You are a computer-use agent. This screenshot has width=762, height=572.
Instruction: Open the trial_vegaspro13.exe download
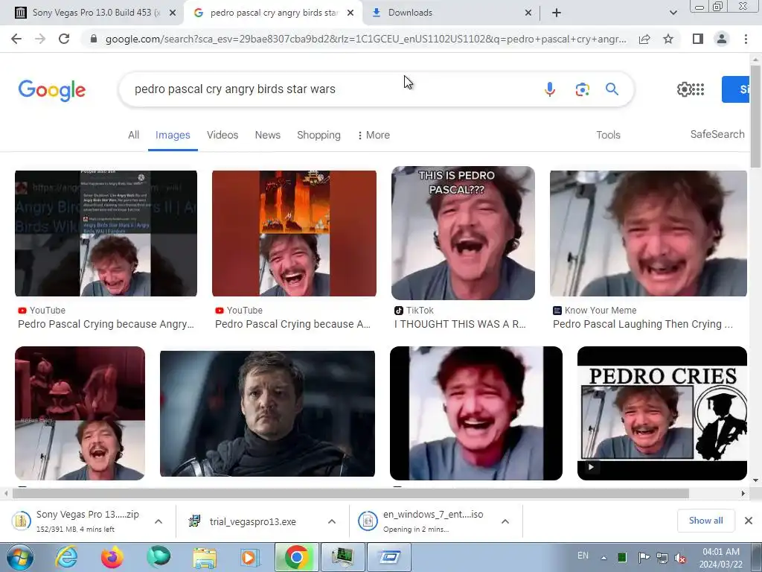[253, 521]
